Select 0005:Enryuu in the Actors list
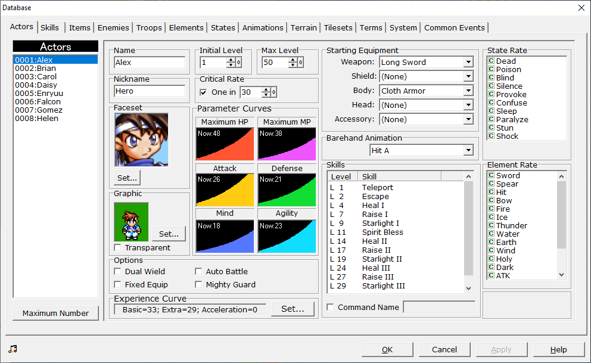The width and height of the screenshot is (591, 363). 39,94
